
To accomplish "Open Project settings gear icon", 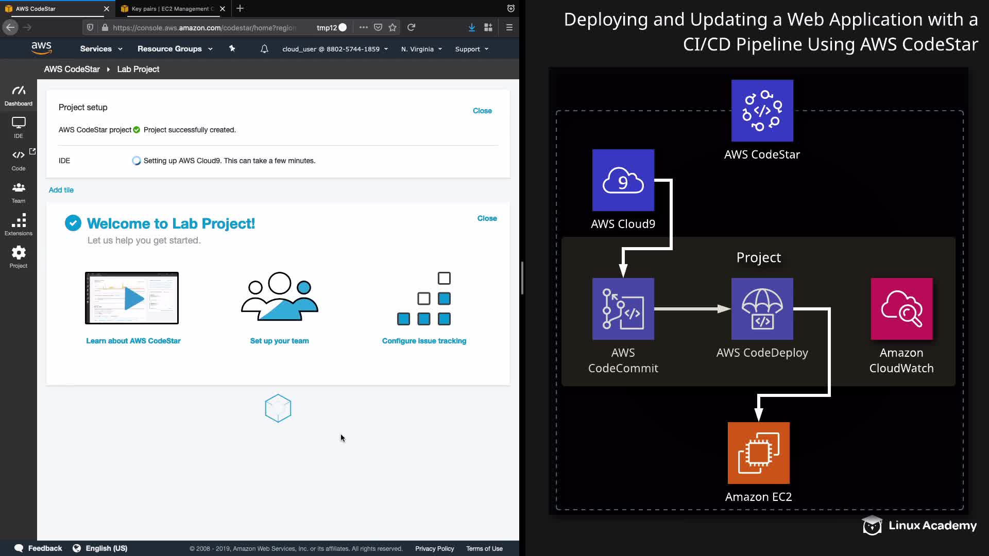I will [x=19, y=256].
